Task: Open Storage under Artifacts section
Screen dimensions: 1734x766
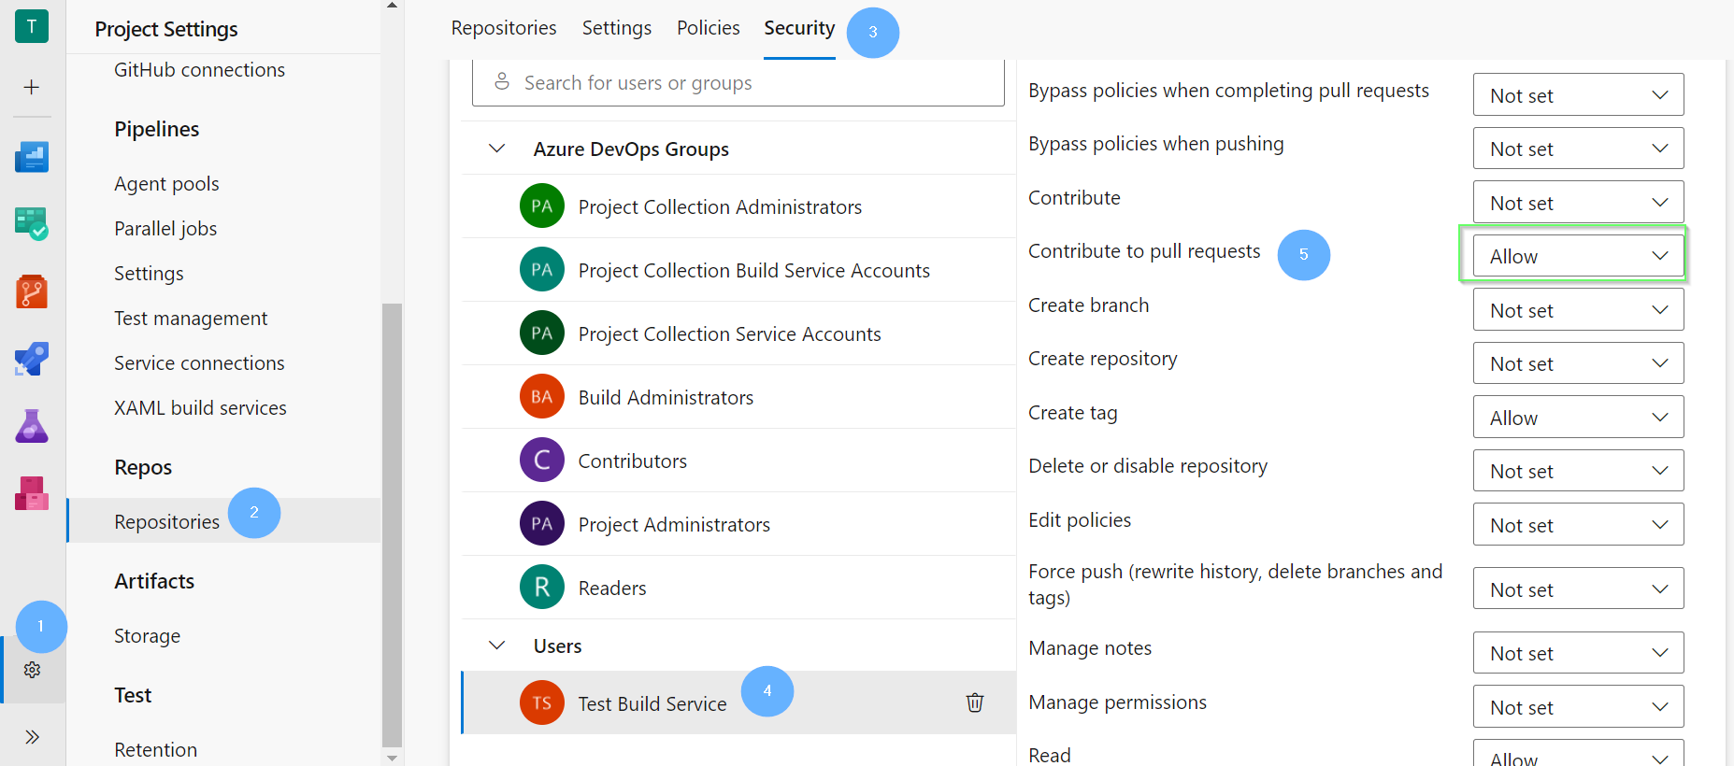Action: [x=147, y=636]
